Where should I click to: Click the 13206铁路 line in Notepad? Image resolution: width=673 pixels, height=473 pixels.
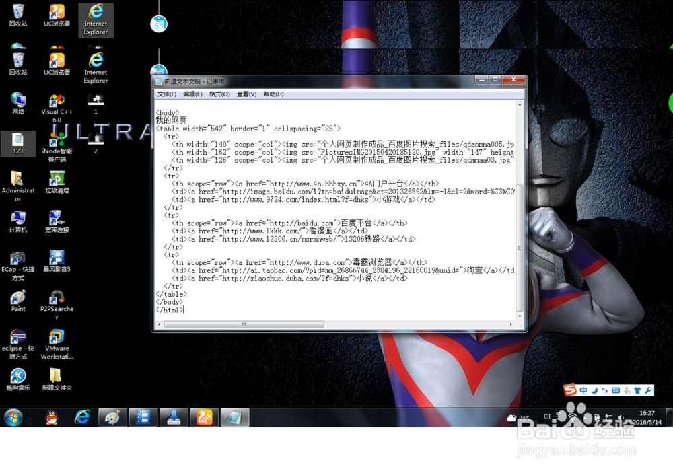[x=293, y=239]
